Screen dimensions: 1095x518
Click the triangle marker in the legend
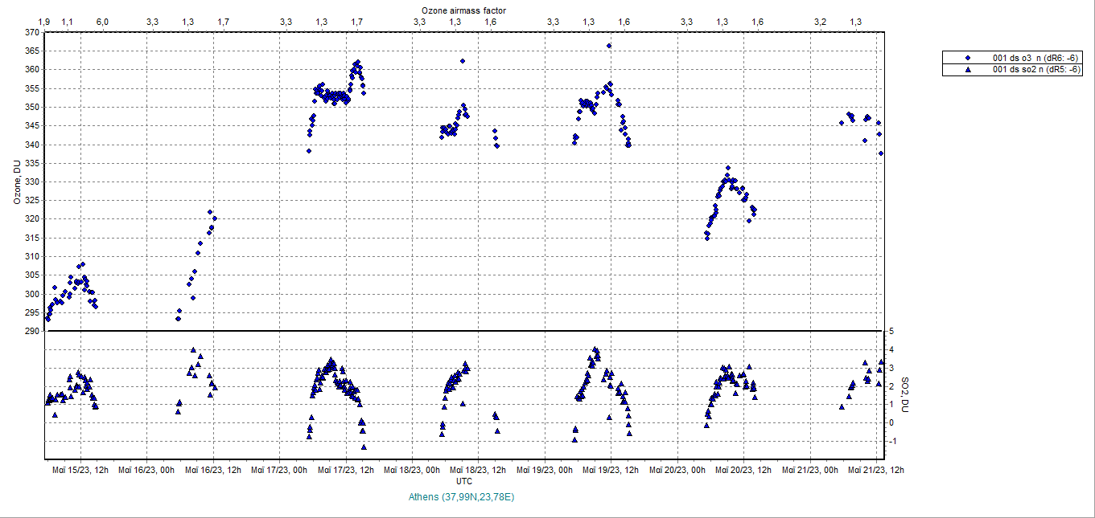pos(968,70)
